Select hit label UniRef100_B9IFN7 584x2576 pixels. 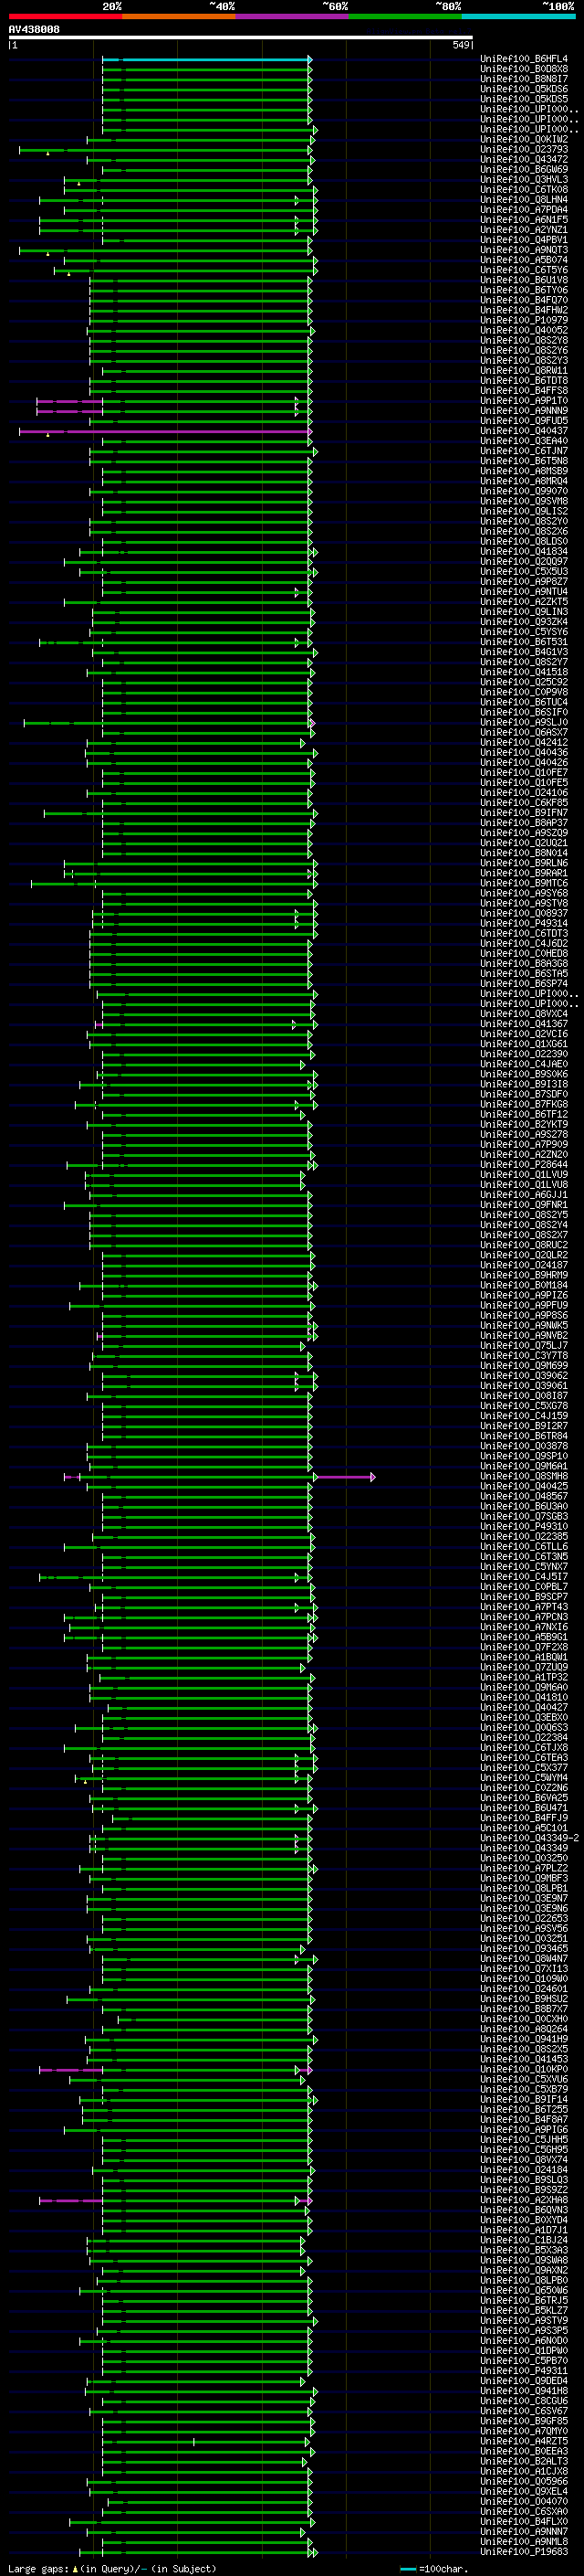point(524,813)
